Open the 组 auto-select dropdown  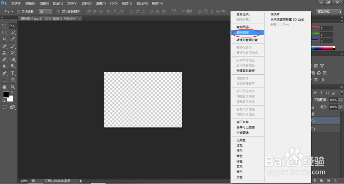point(45,11)
